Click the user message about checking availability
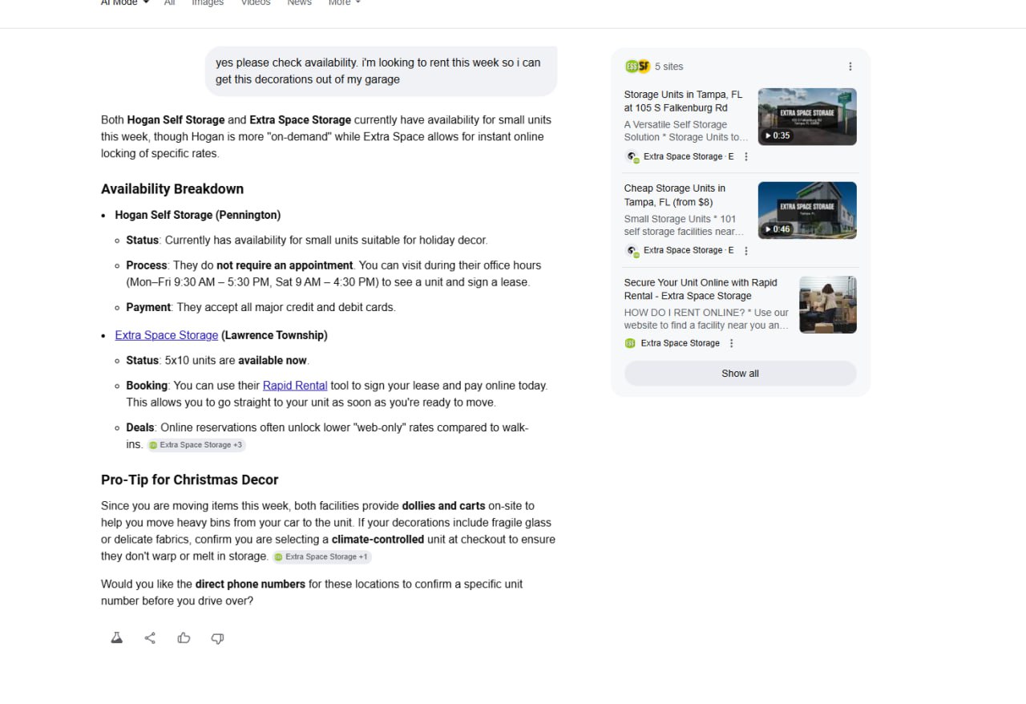Screen dimensions: 1026x704 click(381, 71)
